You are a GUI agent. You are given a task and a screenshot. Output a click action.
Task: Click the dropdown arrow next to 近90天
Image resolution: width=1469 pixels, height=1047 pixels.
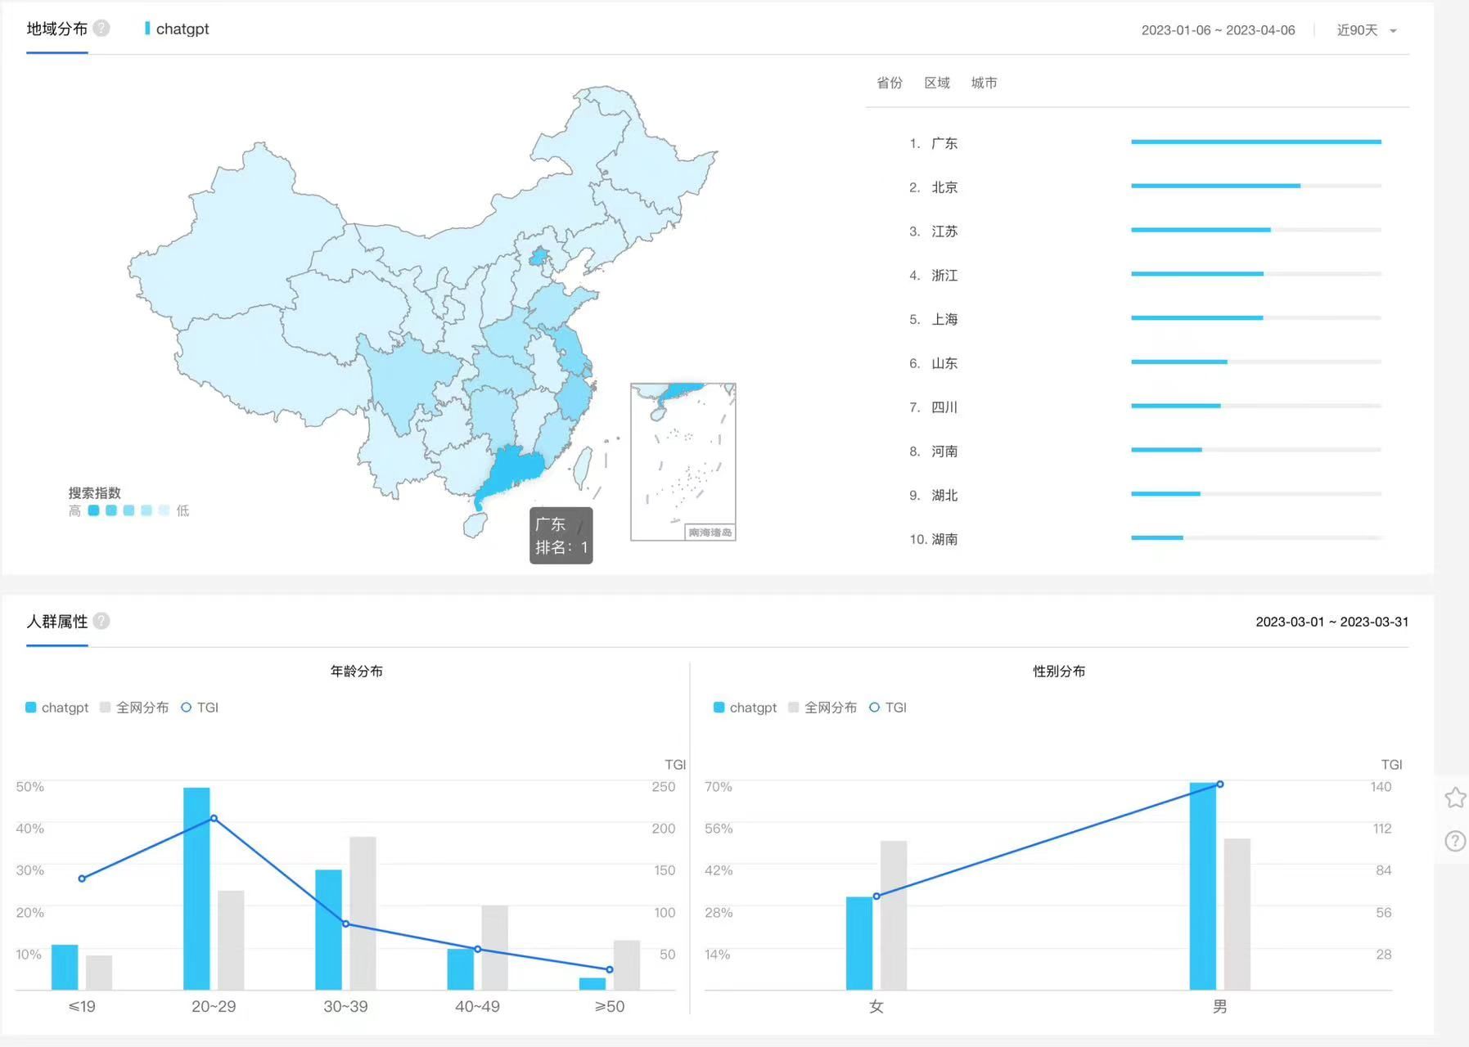(1393, 31)
